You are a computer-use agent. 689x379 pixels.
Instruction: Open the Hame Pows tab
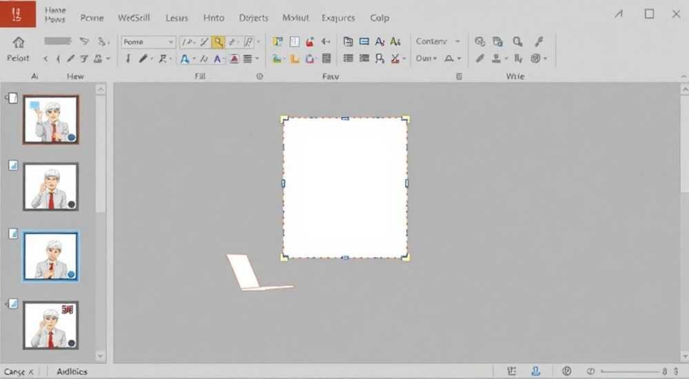[55, 14]
